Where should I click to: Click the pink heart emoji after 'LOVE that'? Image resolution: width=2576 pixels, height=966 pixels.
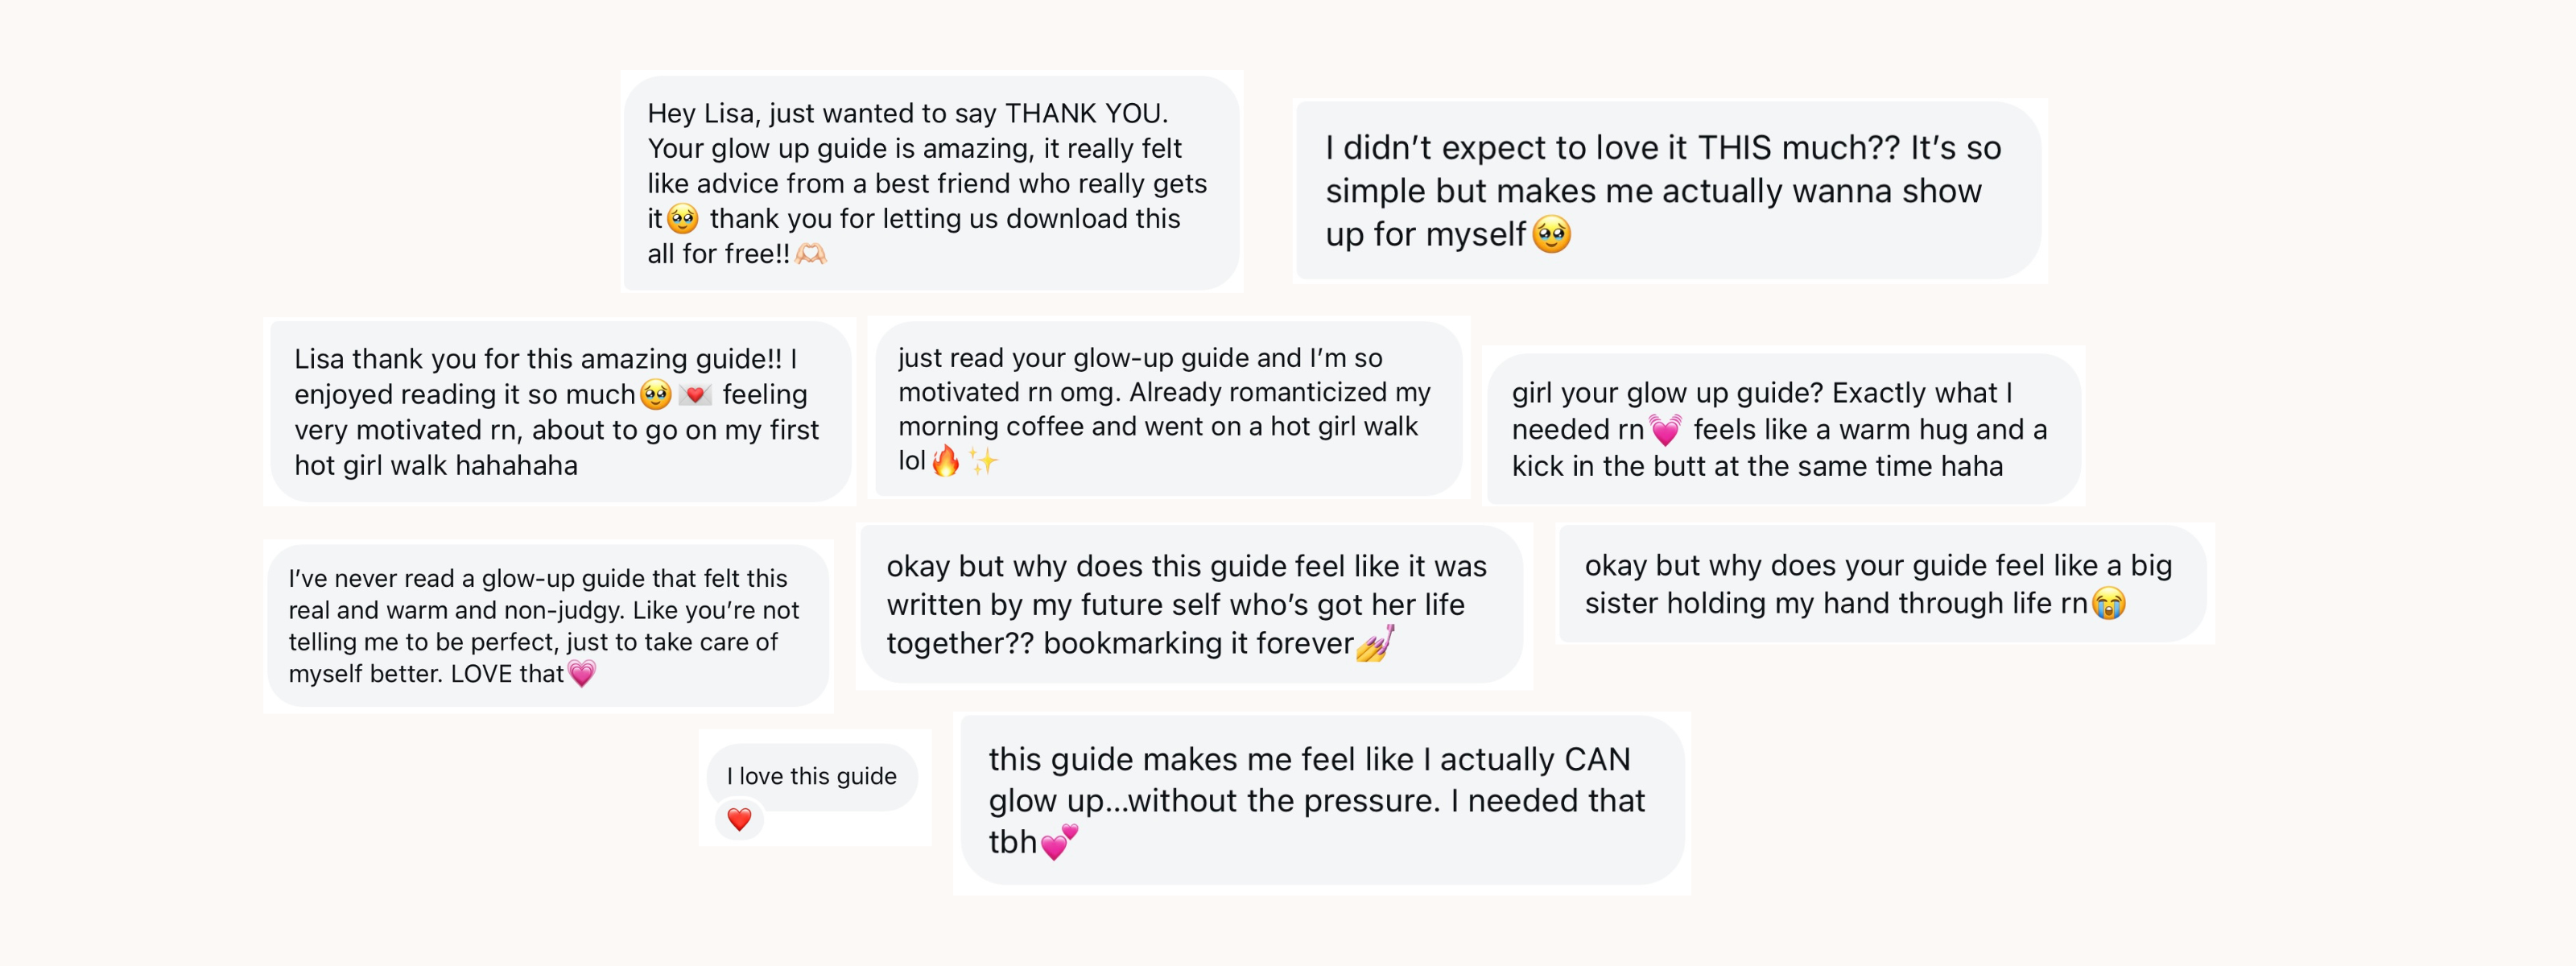point(581,673)
